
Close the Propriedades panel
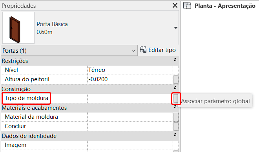(175, 5)
